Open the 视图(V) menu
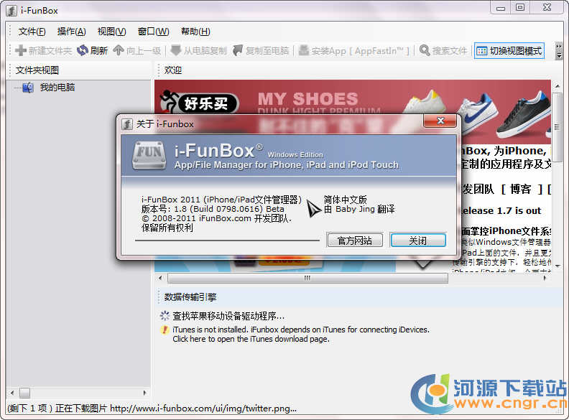Viewport: 569px width, 420px height. [112, 32]
